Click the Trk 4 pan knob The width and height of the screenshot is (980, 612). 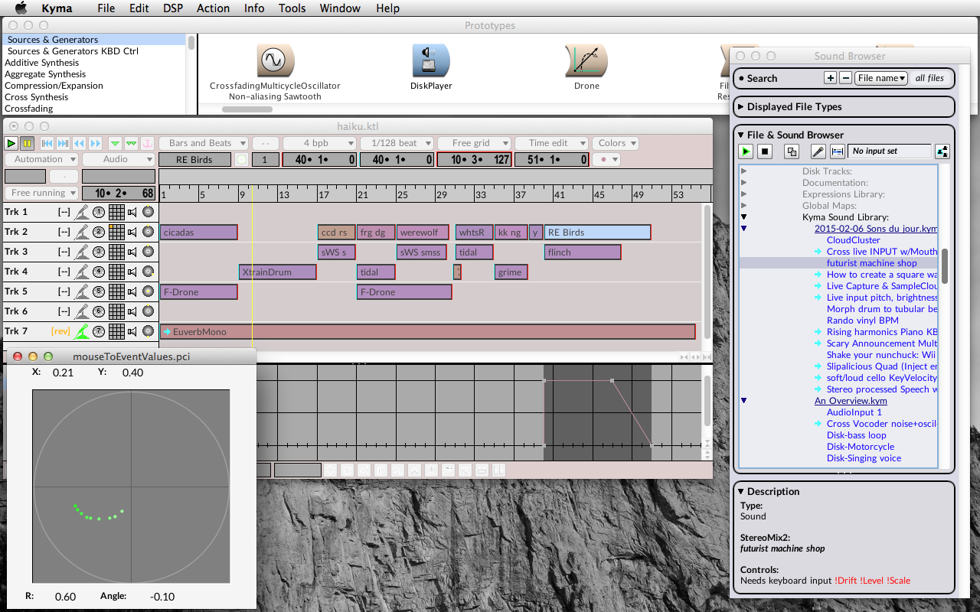[x=148, y=272]
